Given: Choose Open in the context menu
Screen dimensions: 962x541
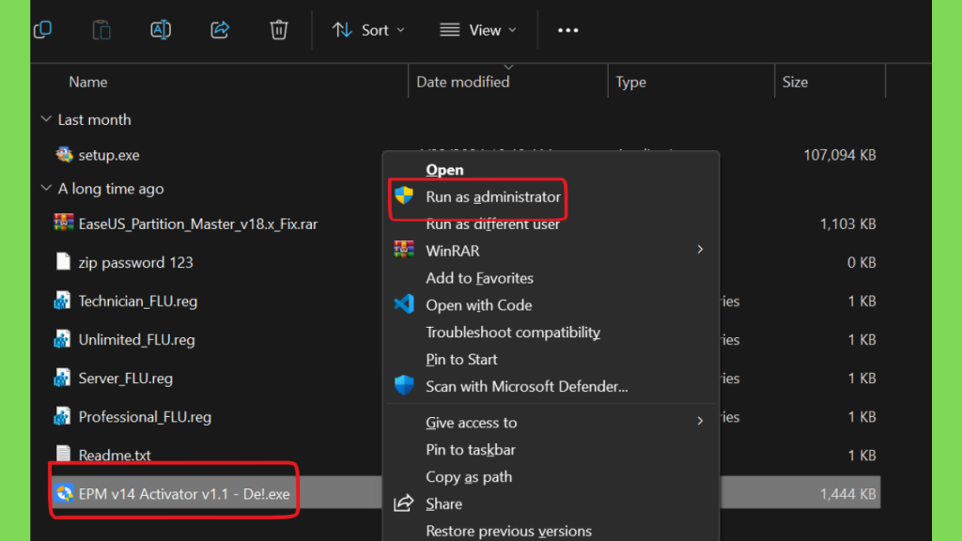Looking at the screenshot, I should pos(444,170).
